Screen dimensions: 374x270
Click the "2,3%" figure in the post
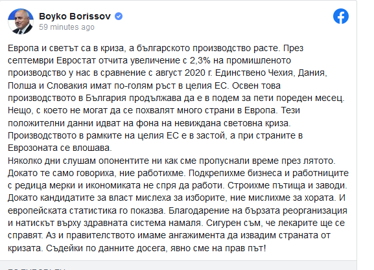point(200,60)
